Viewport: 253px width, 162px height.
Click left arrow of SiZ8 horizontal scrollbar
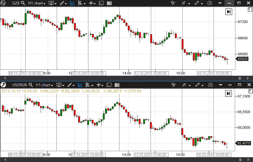tap(5, 78)
